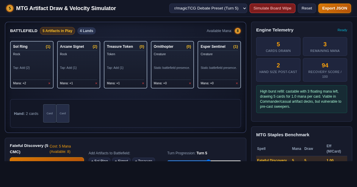Click Esper Sentinel's {1} mana cost

(236, 47)
